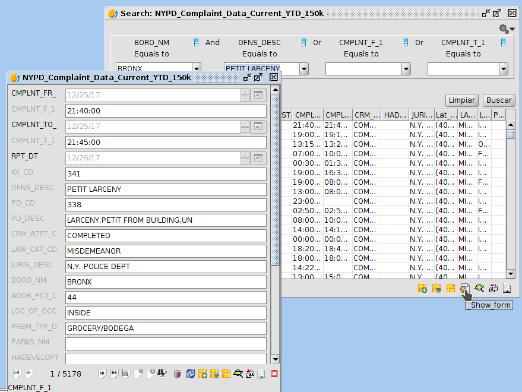This screenshot has width=522, height=392.
Task: Toggle the blue field icon beside CMPLNT_T_1
Action: [x=503, y=43]
